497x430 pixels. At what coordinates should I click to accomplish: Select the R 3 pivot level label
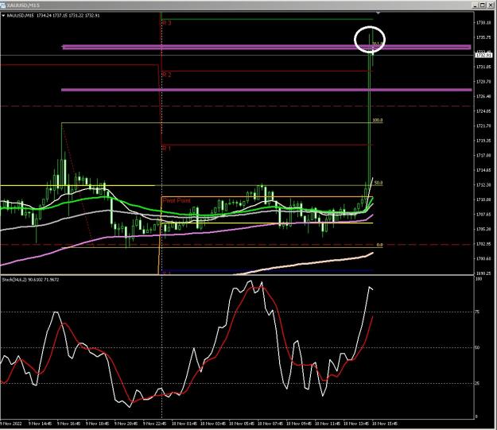[167, 23]
